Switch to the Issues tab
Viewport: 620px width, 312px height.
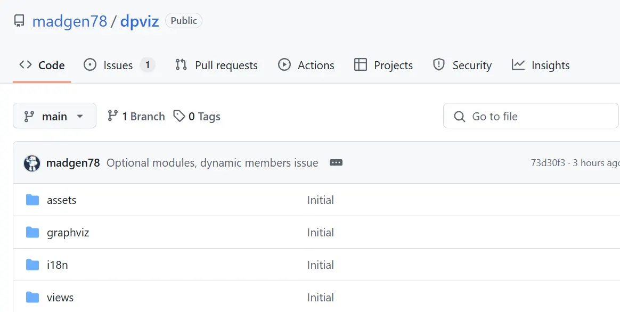click(118, 65)
